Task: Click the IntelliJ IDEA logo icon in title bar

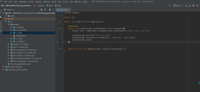Action: click(1, 2)
